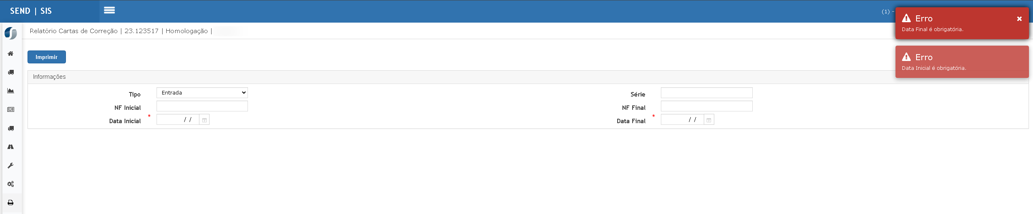Open the gears settings icon

click(11, 184)
